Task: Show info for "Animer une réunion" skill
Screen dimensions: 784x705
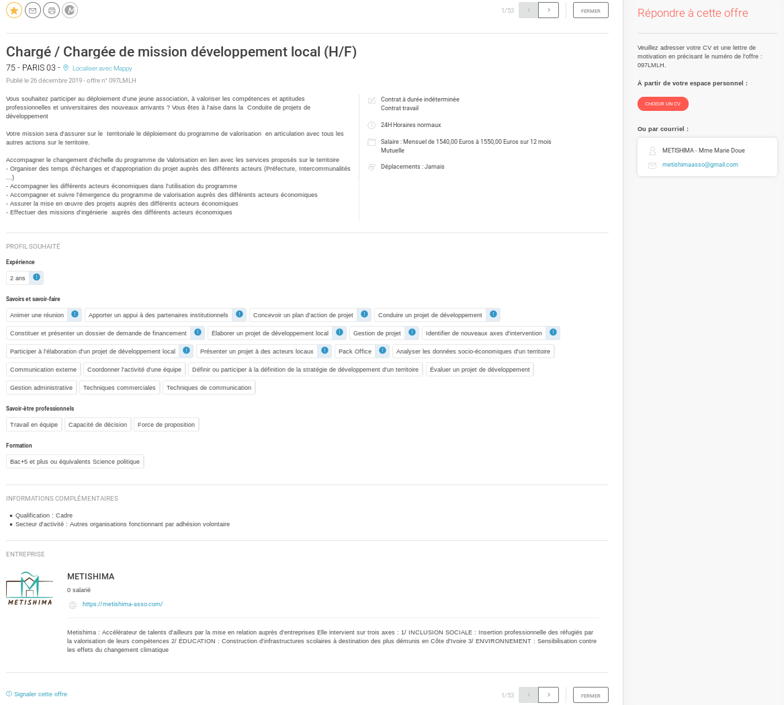Action: click(75, 315)
